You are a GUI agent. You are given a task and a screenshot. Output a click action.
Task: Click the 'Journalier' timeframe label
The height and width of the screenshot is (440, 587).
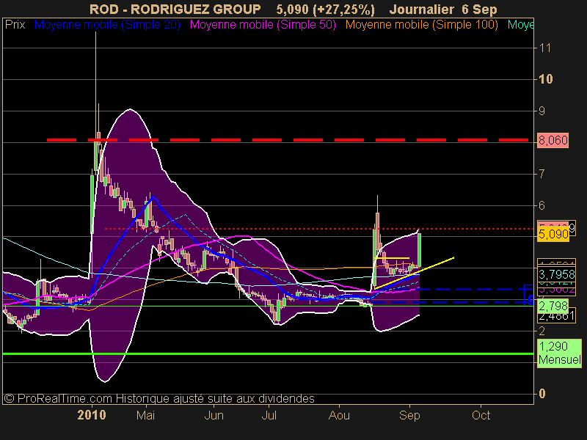(421, 9)
